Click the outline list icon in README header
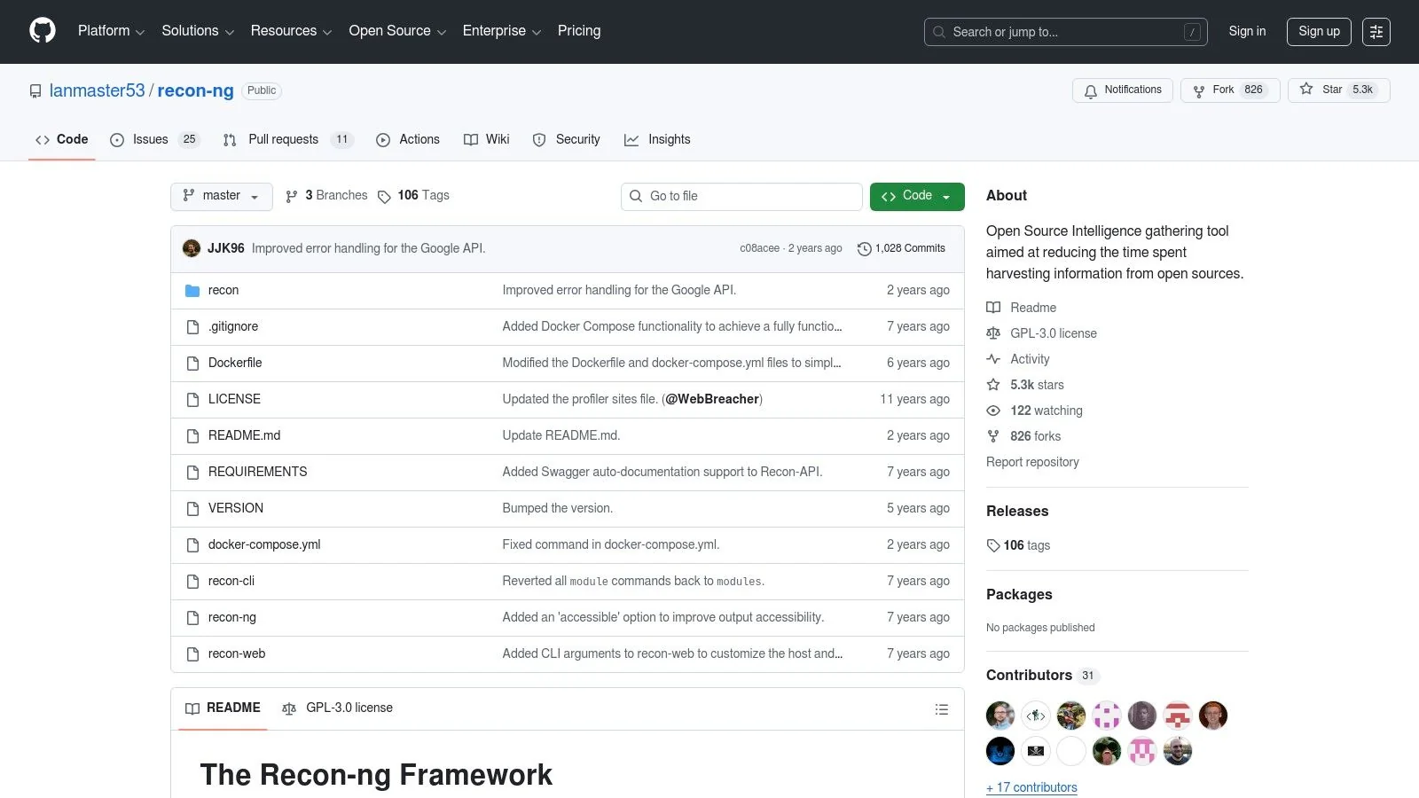The image size is (1419, 798). click(x=942, y=709)
